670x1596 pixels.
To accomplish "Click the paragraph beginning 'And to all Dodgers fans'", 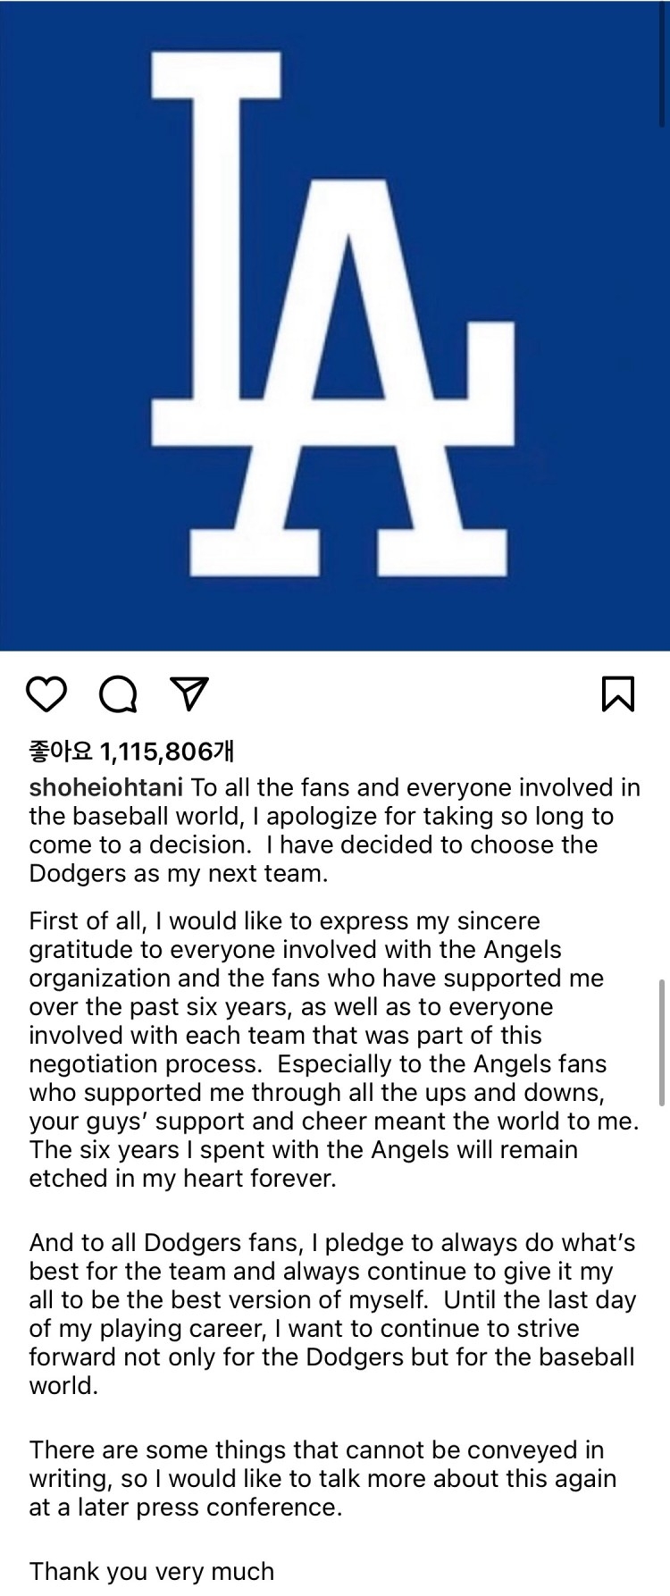I will click(332, 1314).
